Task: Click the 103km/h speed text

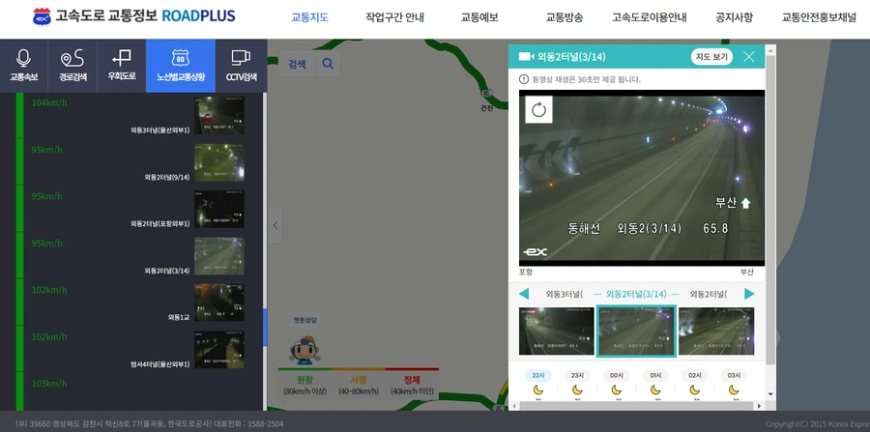Action: [x=49, y=384]
